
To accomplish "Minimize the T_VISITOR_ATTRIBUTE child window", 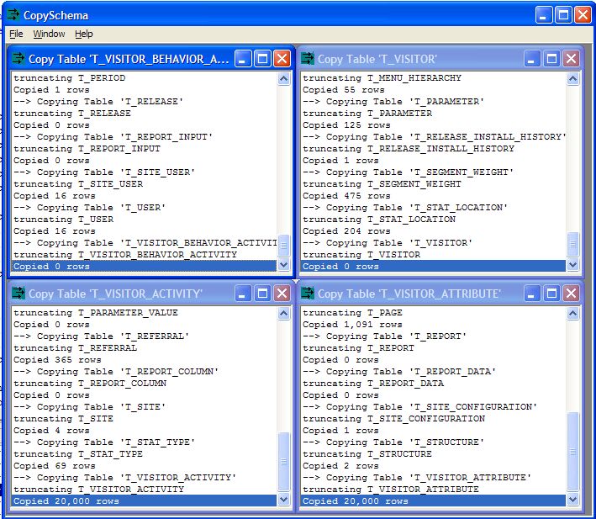I will (x=532, y=294).
